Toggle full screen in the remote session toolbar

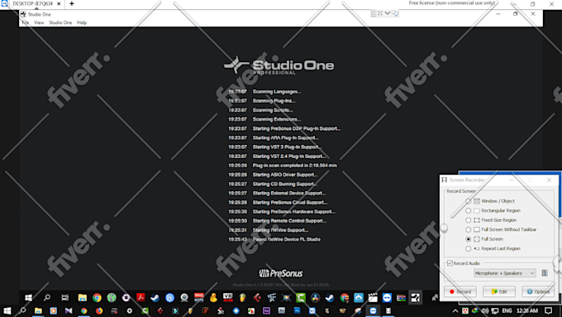coord(380,13)
